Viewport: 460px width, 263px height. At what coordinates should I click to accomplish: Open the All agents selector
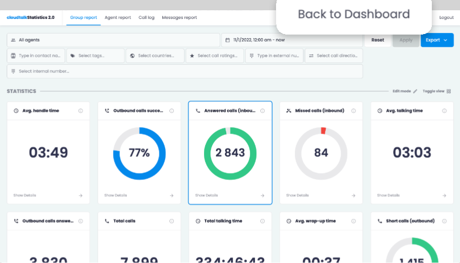tap(113, 40)
